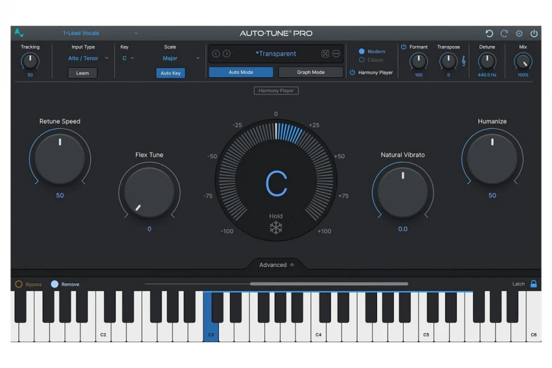Open the preset options ellipsis icon
Screen dimensions: 552x368
[x=336, y=53]
